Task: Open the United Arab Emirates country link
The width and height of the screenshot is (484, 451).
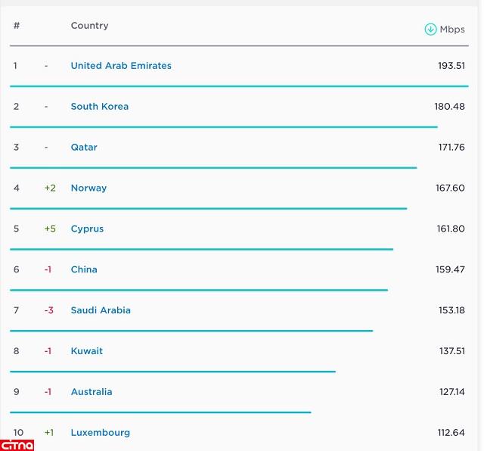Action: [121, 66]
